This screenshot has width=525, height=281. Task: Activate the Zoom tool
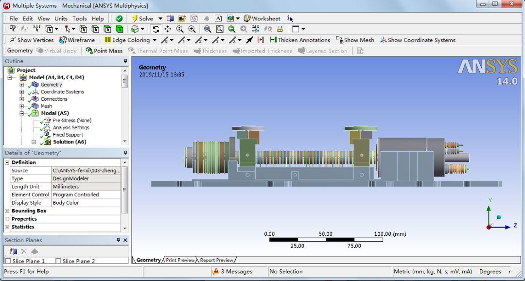[x=180, y=29]
